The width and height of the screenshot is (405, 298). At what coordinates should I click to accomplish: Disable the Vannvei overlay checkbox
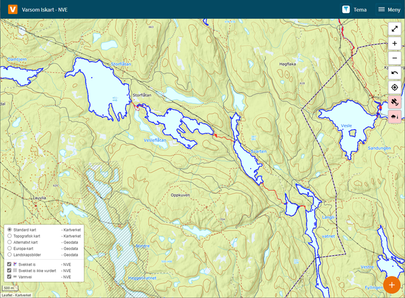tap(9, 277)
